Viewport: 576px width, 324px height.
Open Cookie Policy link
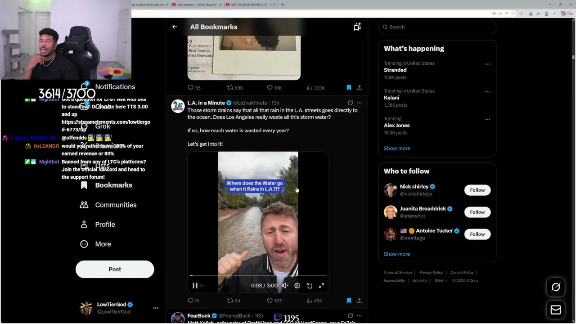click(x=462, y=273)
